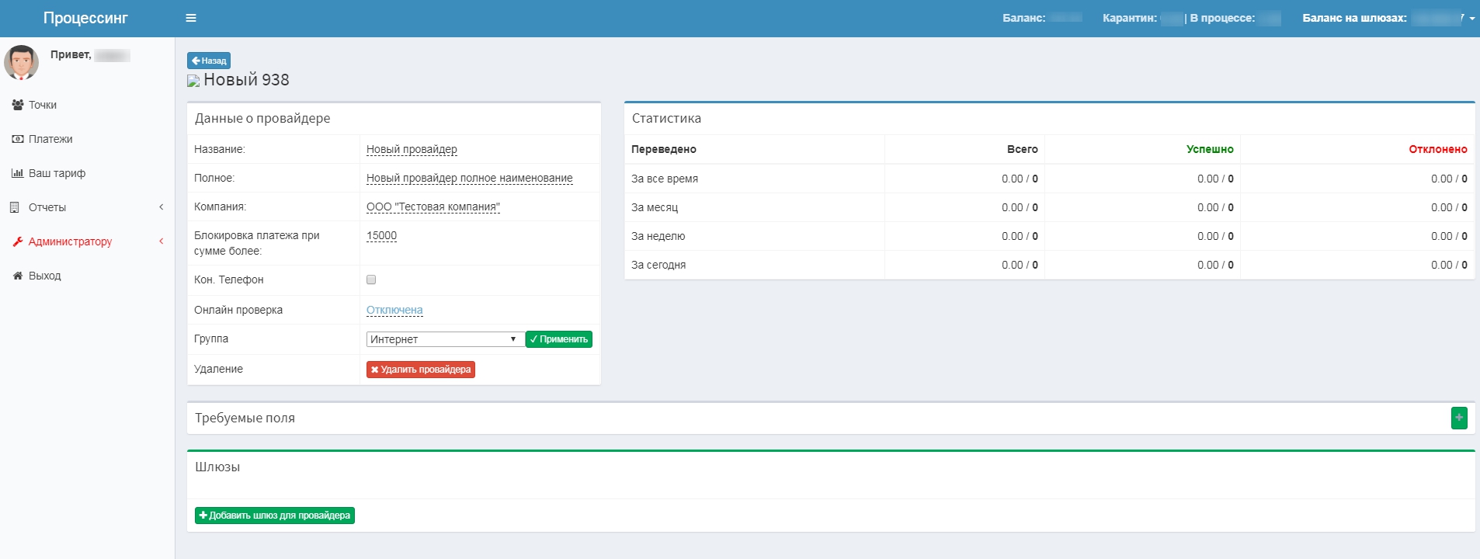Click the wrench icon for Администратору
Screen dimensions: 1480x559
(17, 241)
